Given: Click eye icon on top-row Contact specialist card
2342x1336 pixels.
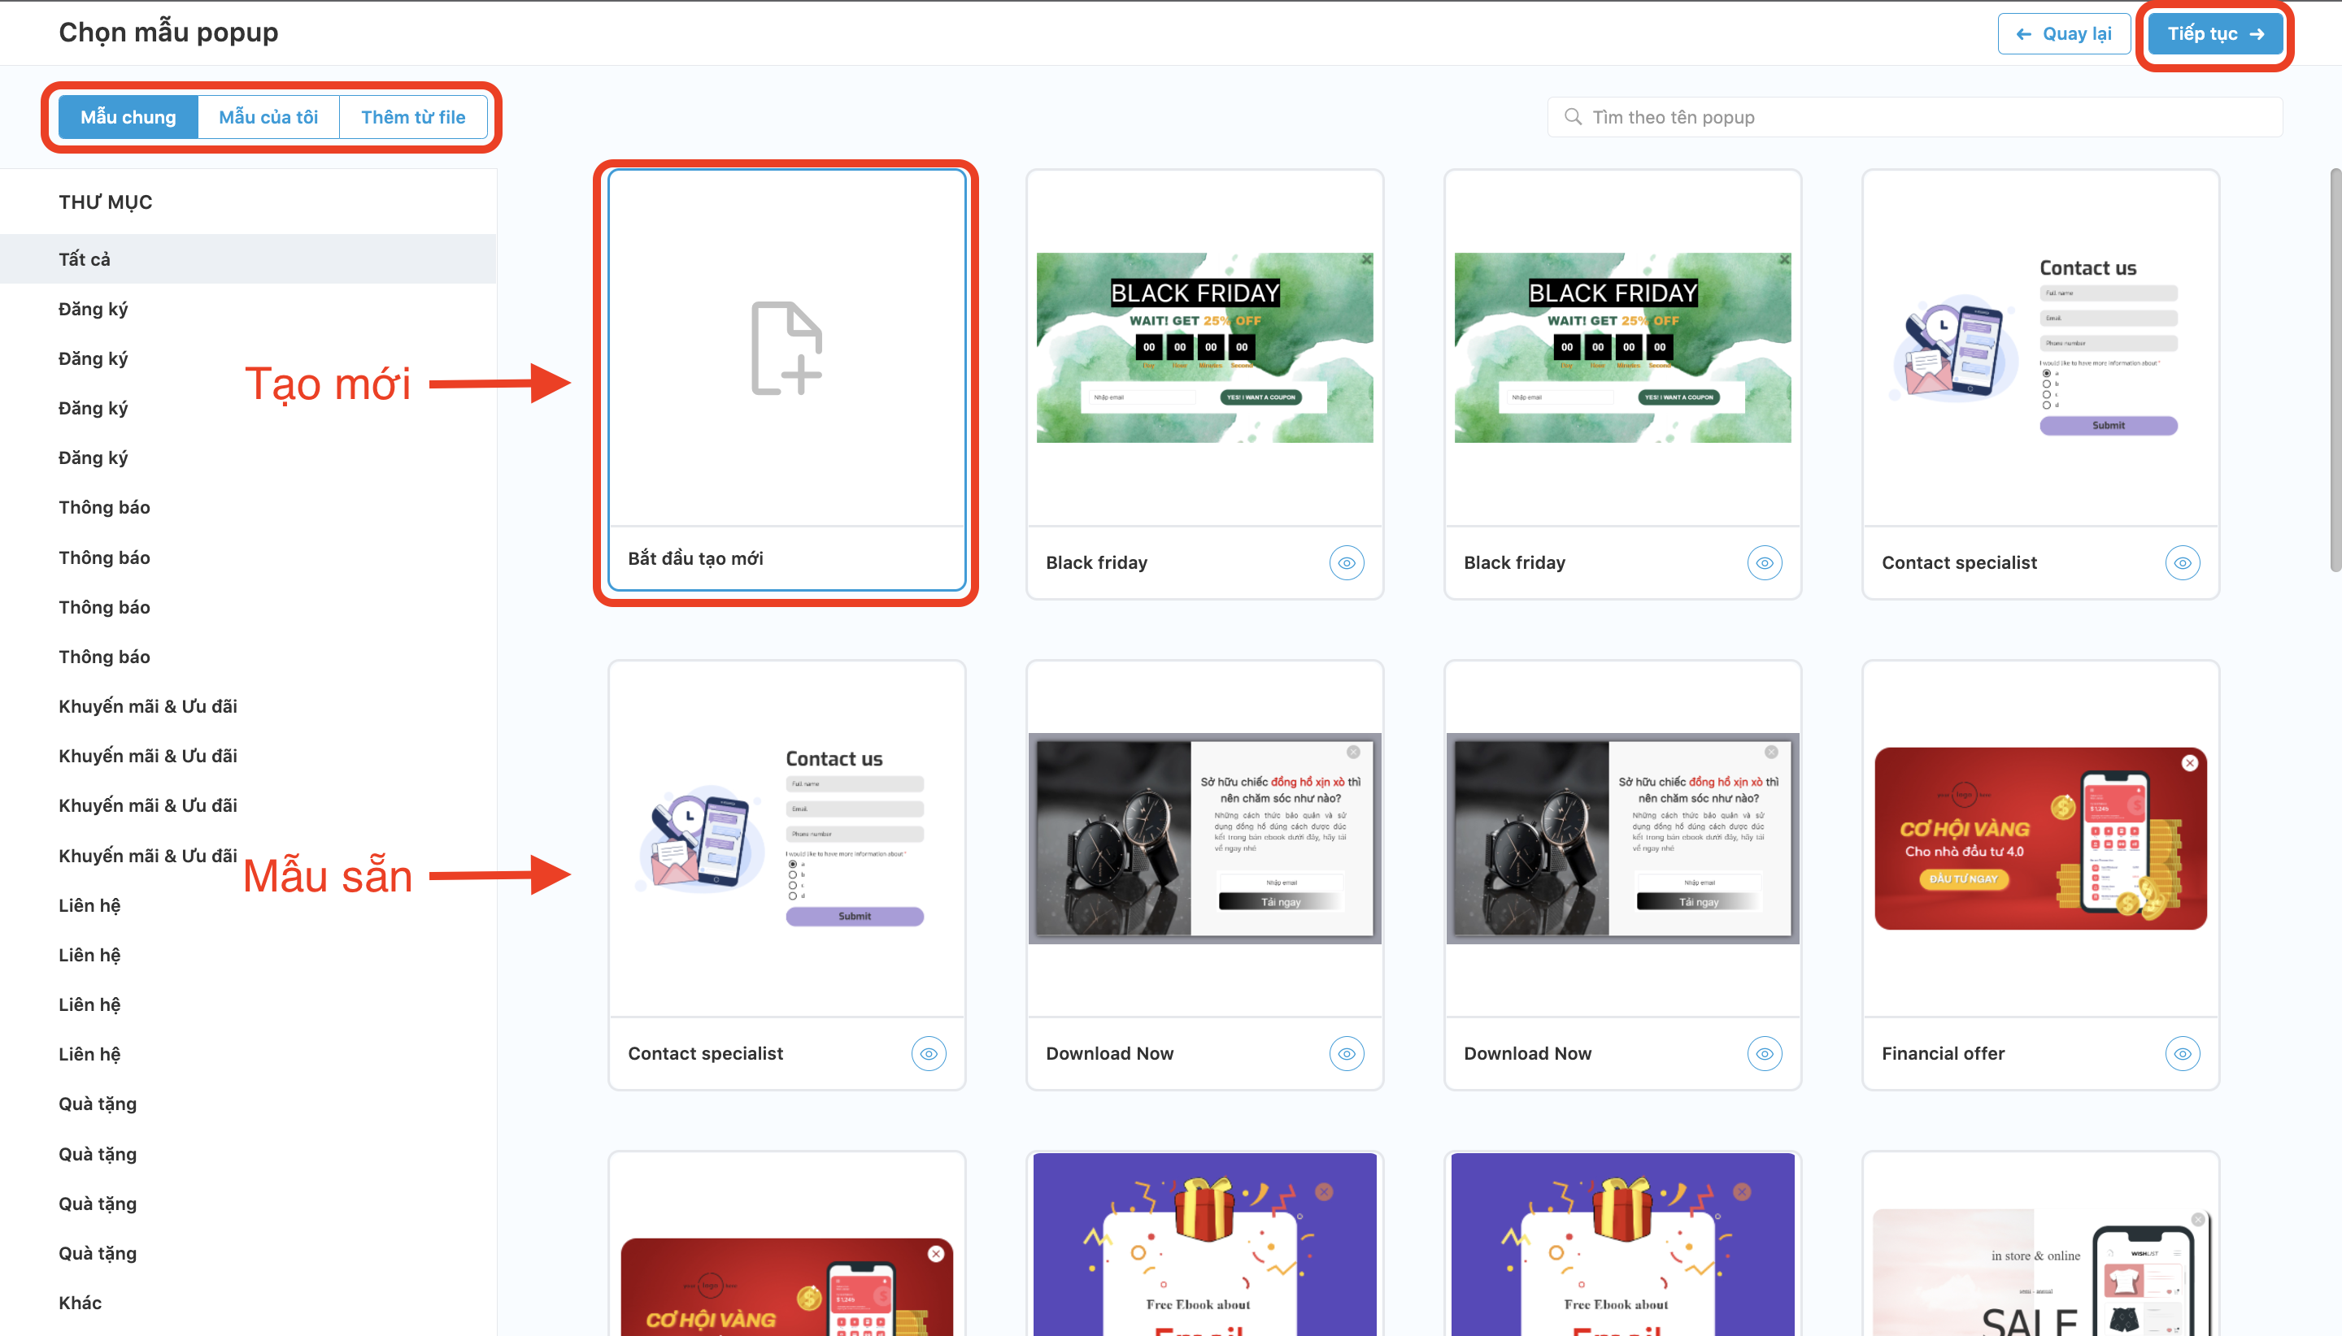Looking at the screenshot, I should coord(2181,562).
